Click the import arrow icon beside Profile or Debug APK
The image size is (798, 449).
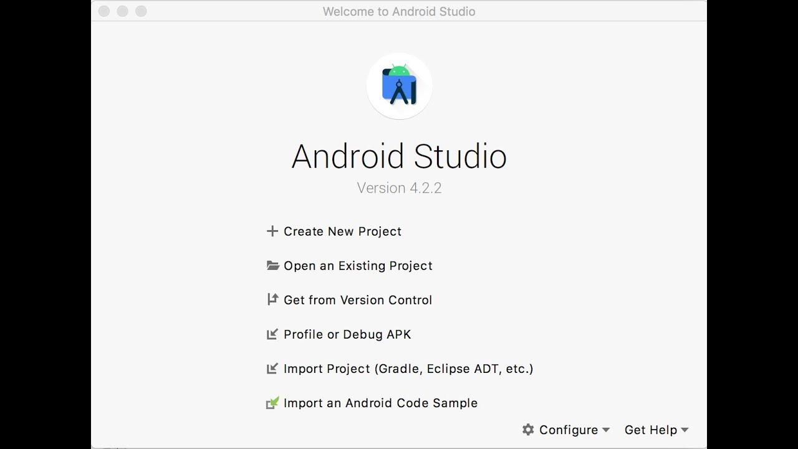[272, 334]
